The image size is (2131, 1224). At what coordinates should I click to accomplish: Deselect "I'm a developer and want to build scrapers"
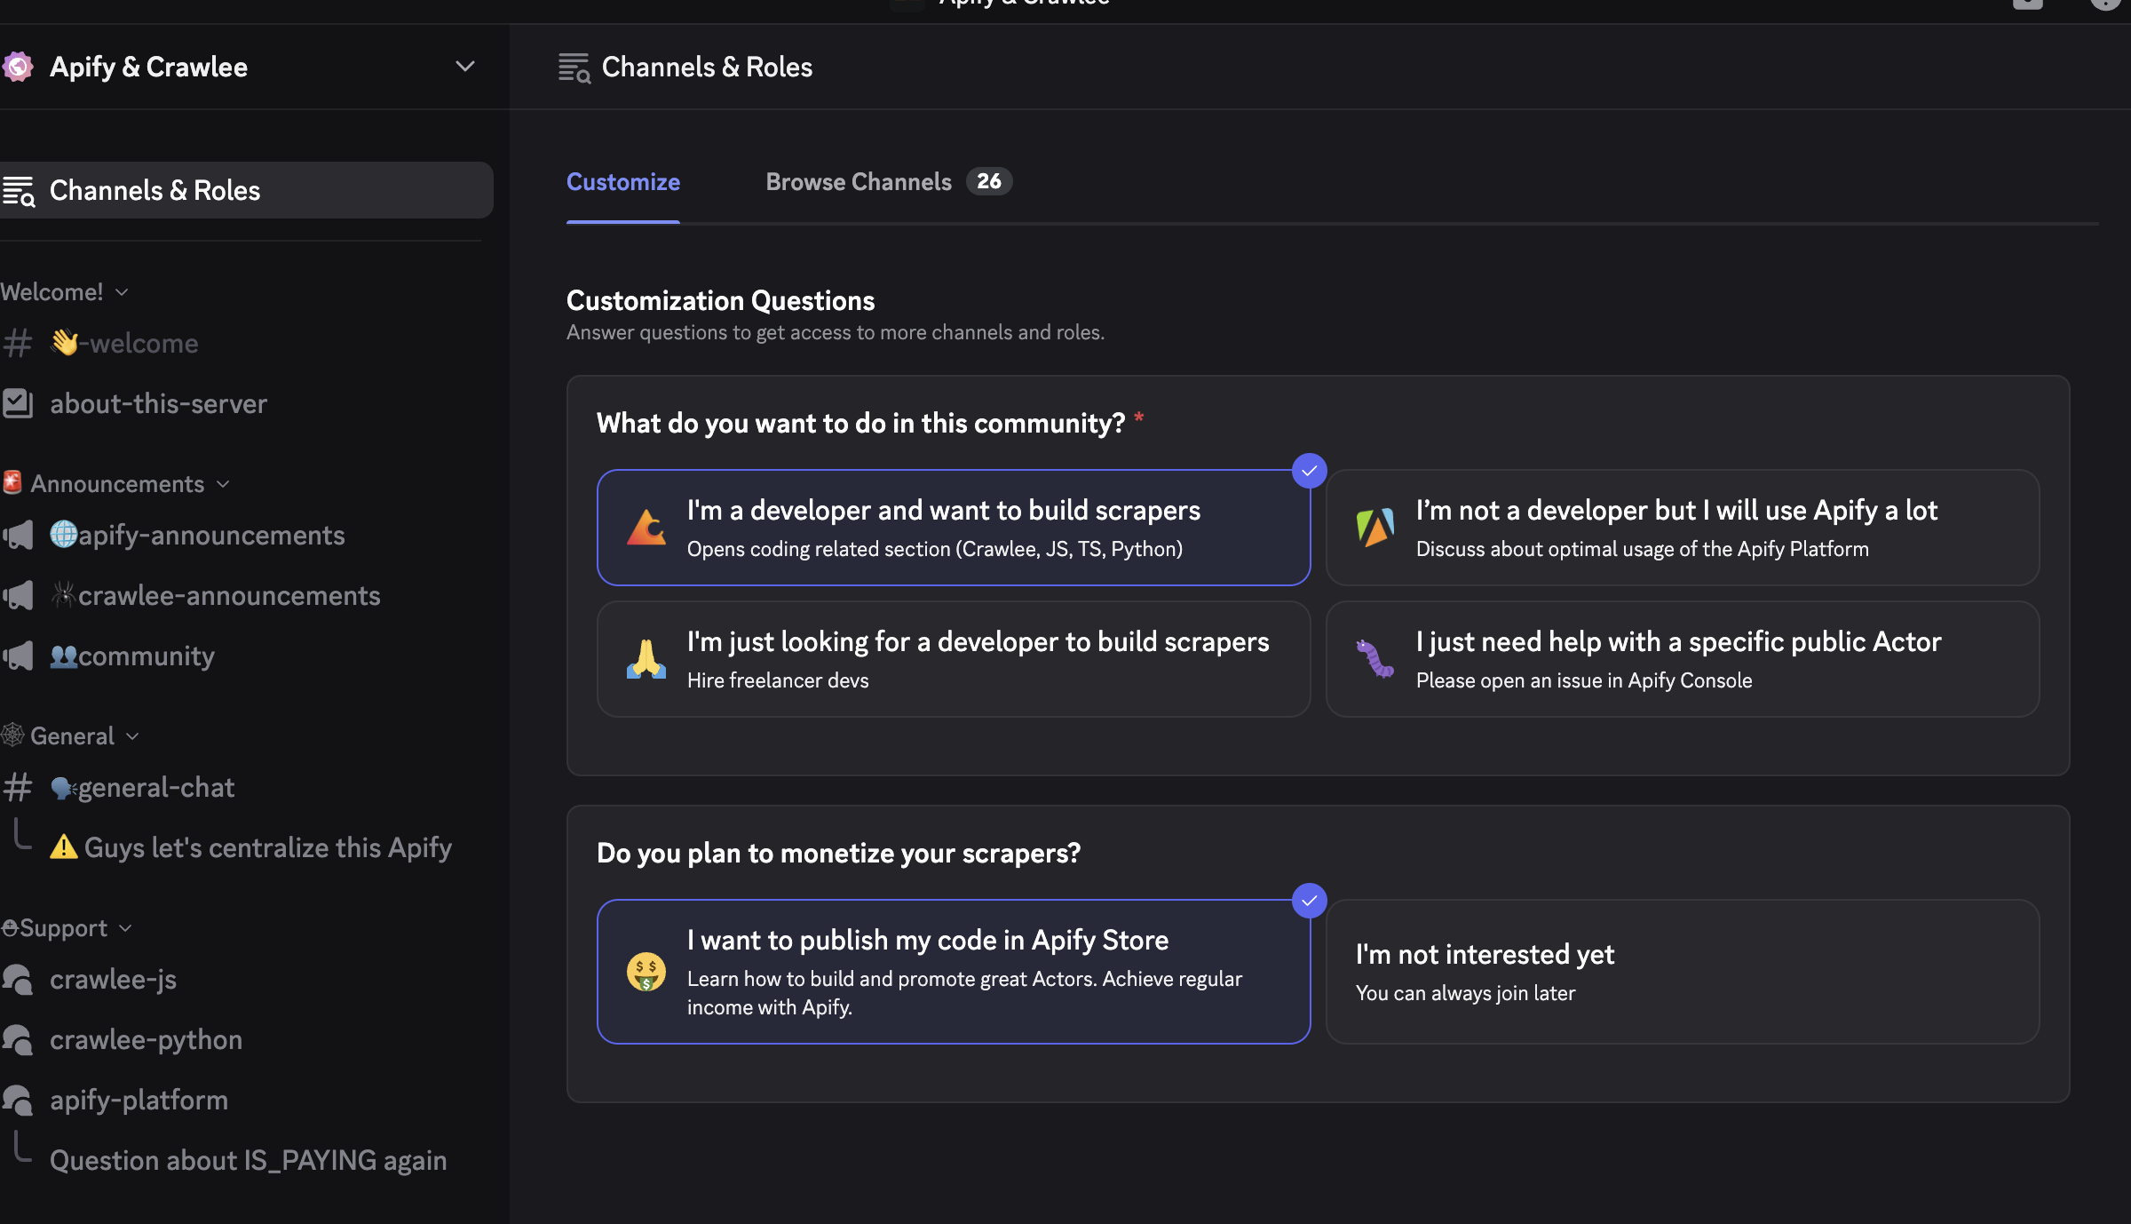click(x=953, y=528)
